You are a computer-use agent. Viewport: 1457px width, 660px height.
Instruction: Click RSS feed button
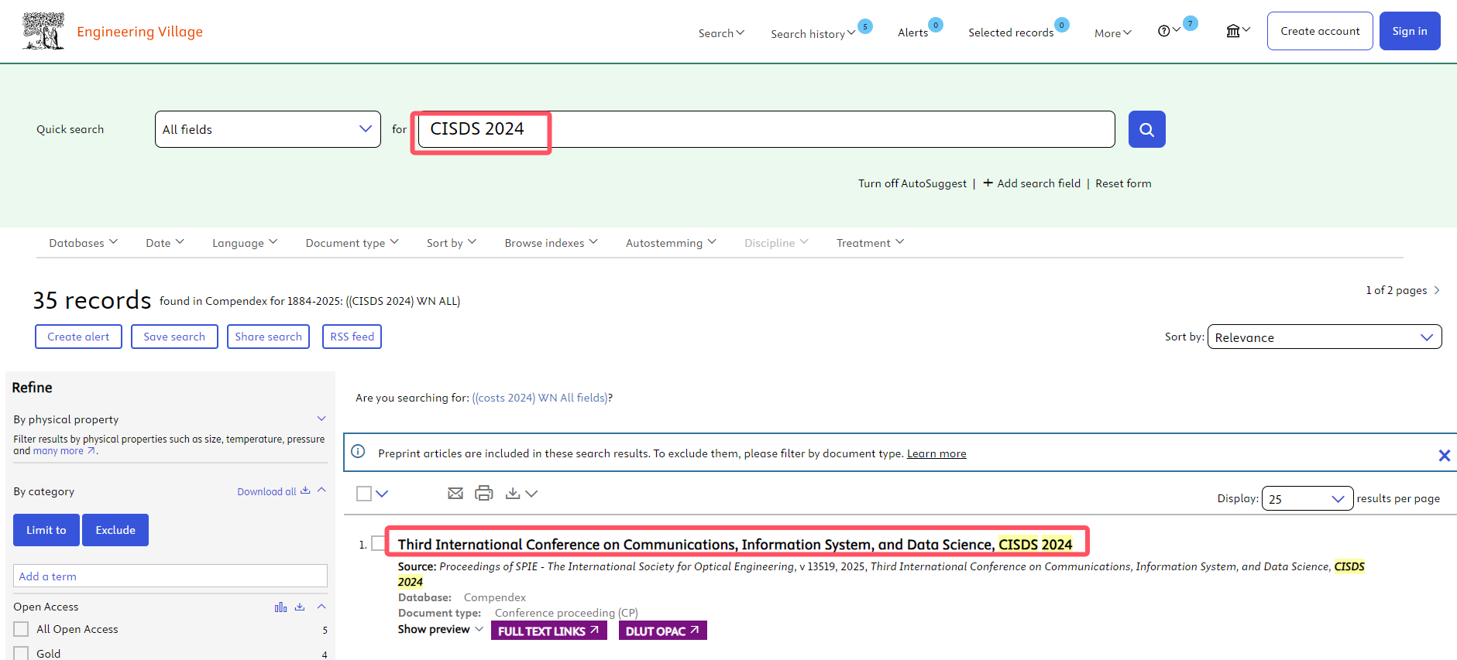click(352, 337)
